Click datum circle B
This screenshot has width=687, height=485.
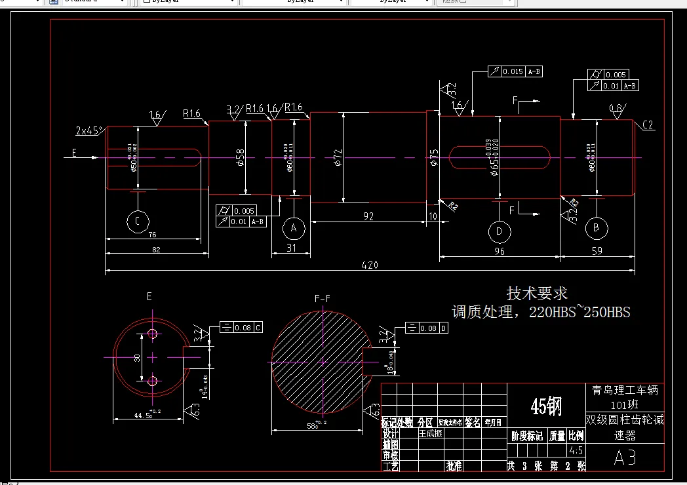coord(597,228)
